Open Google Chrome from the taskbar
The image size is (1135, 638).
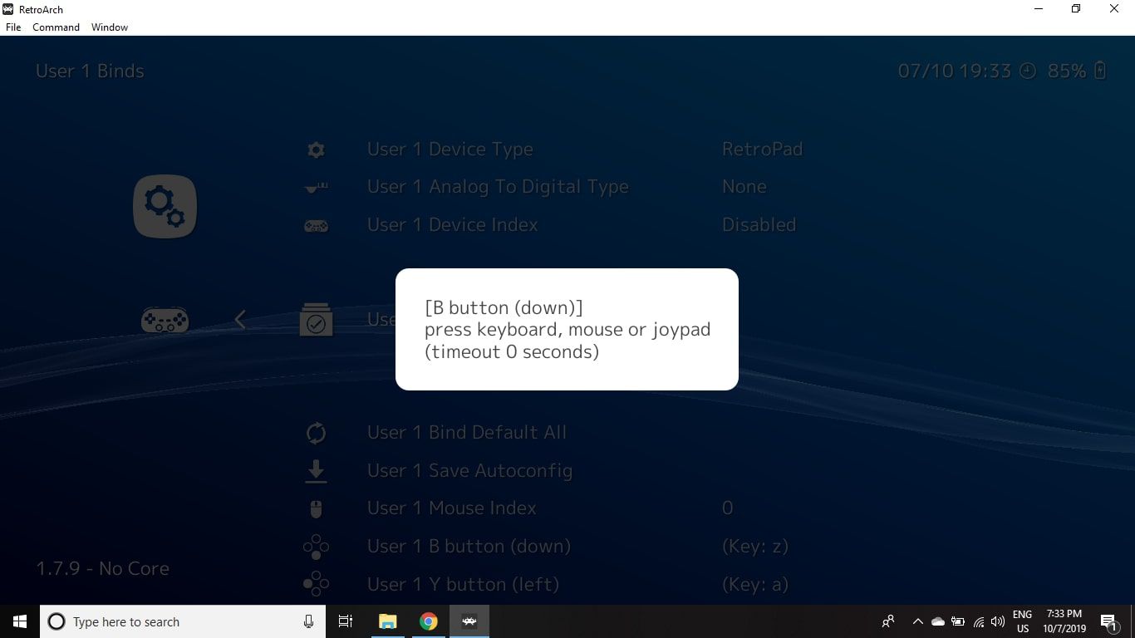click(x=429, y=621)
